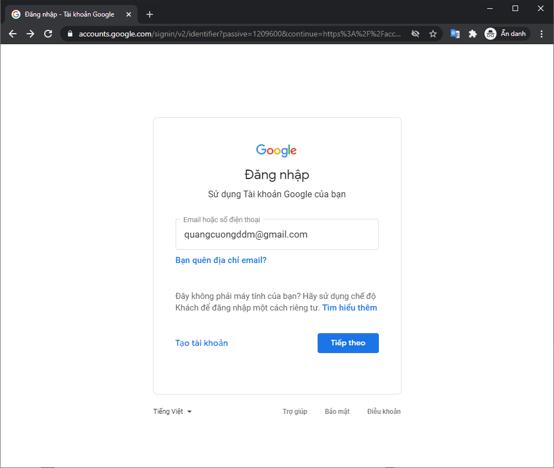Open Chrome's three-dot menu
Screen dimensions: 554x468
click(x=541, y=34)
